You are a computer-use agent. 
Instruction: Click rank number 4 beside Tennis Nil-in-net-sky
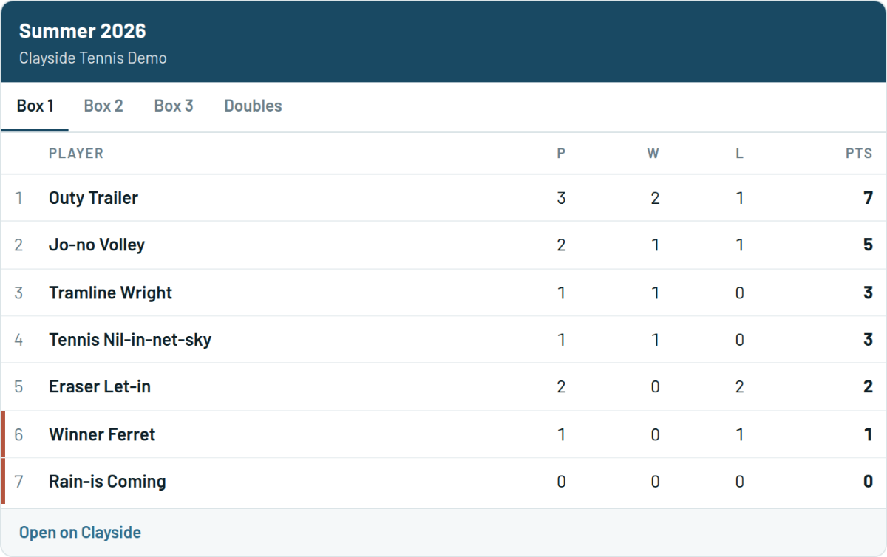pyautogui.click(x=18, y=340)
